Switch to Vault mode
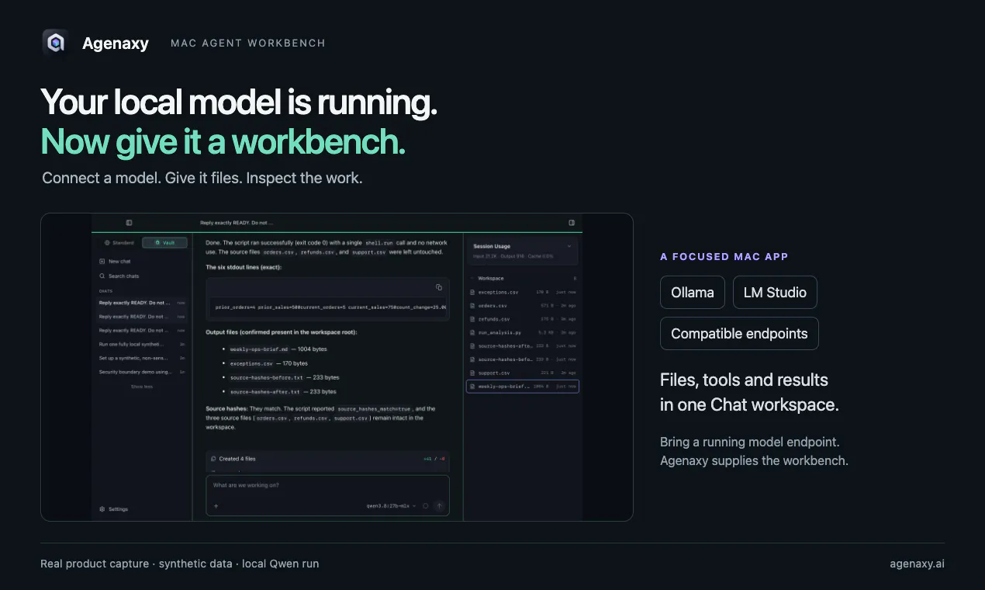This screenshot has width=985, height=590. click(164, 243)
